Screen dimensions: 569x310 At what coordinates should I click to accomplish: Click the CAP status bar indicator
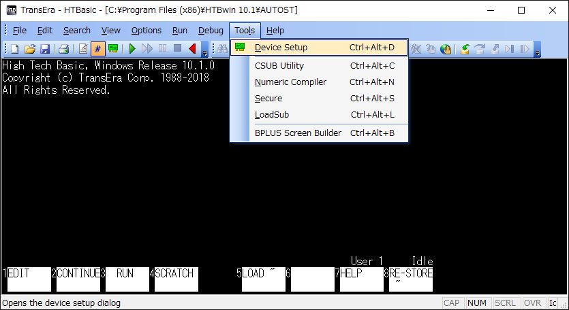[452, 303]
